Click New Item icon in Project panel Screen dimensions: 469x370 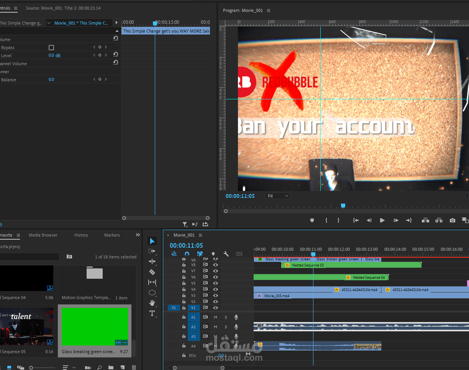point(122,367)
